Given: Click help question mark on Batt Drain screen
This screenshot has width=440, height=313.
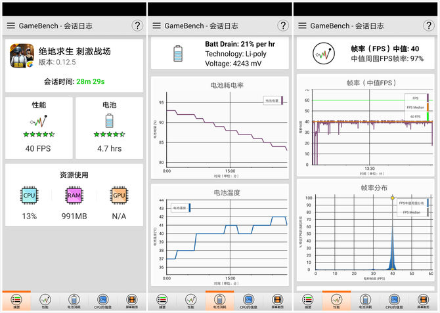Looking at the screenshot, I should (x=283, y=26).
